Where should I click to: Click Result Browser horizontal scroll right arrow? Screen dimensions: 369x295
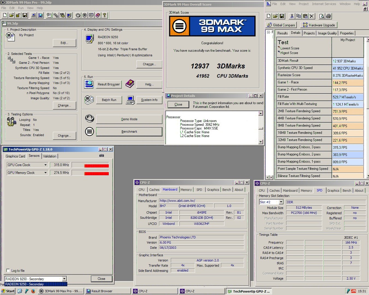point(271,178)
